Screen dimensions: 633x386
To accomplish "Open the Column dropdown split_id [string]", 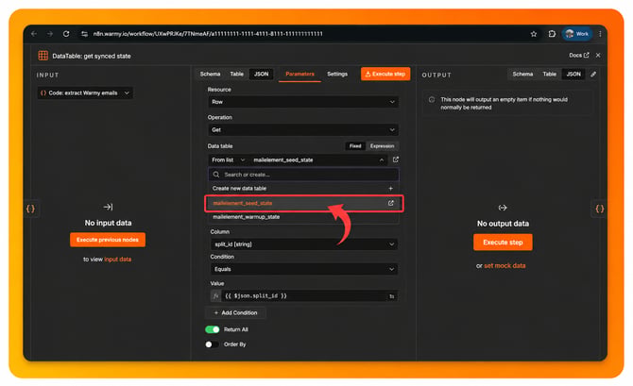I will (x=304, y=244).
